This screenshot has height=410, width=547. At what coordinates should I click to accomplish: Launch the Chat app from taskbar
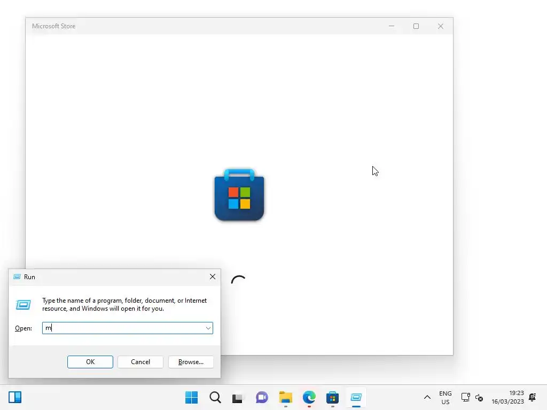262,397
